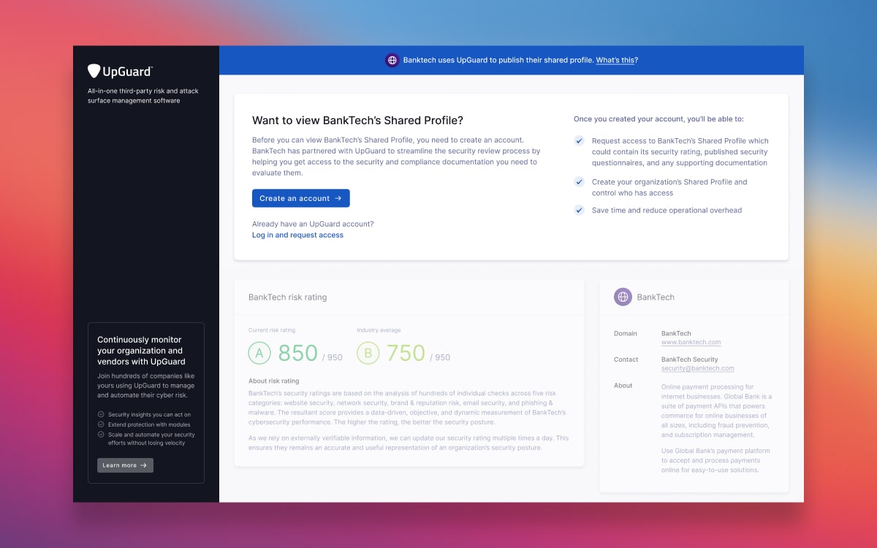Click the checkmark beside Save time and reduce overhead

coord(580,210)
